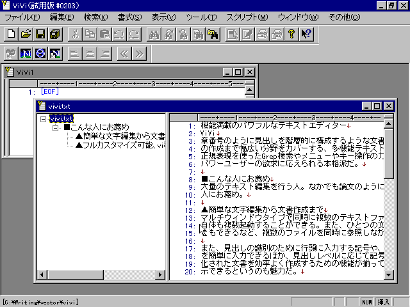410x307 pixels.
Task: Click vivi.txt editor scroll up arrow
Action: coord(389,123)
